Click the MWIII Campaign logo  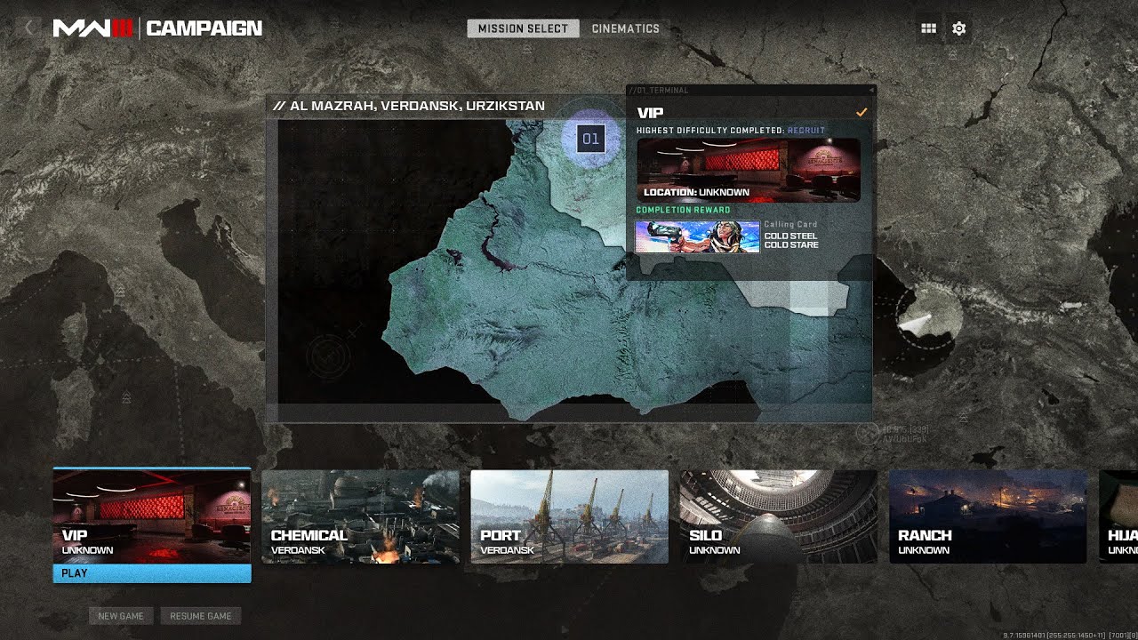(x=157, y=28)
